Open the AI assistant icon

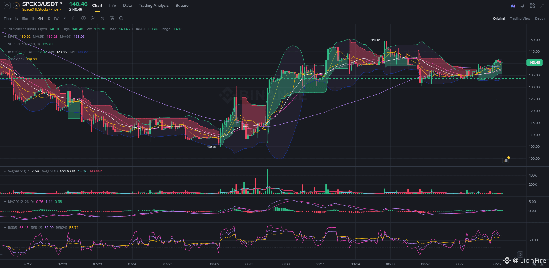tap(513, 6)
